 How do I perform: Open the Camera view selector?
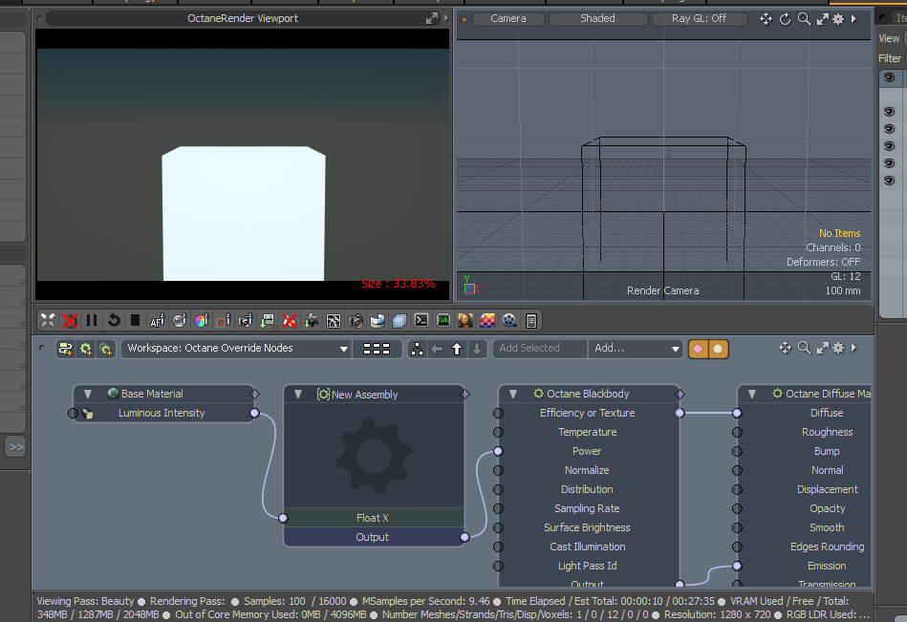tap(508, 18)
